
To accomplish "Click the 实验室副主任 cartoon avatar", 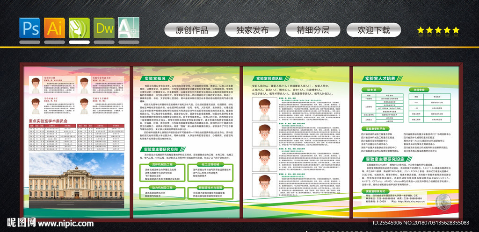I will pos(36,106).
